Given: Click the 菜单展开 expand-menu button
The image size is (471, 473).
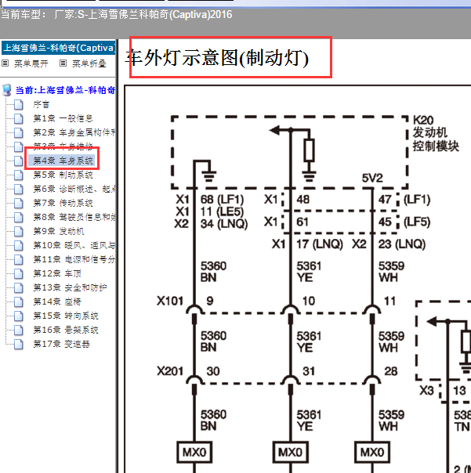Looking at the screenshot, I should [31, 63].
